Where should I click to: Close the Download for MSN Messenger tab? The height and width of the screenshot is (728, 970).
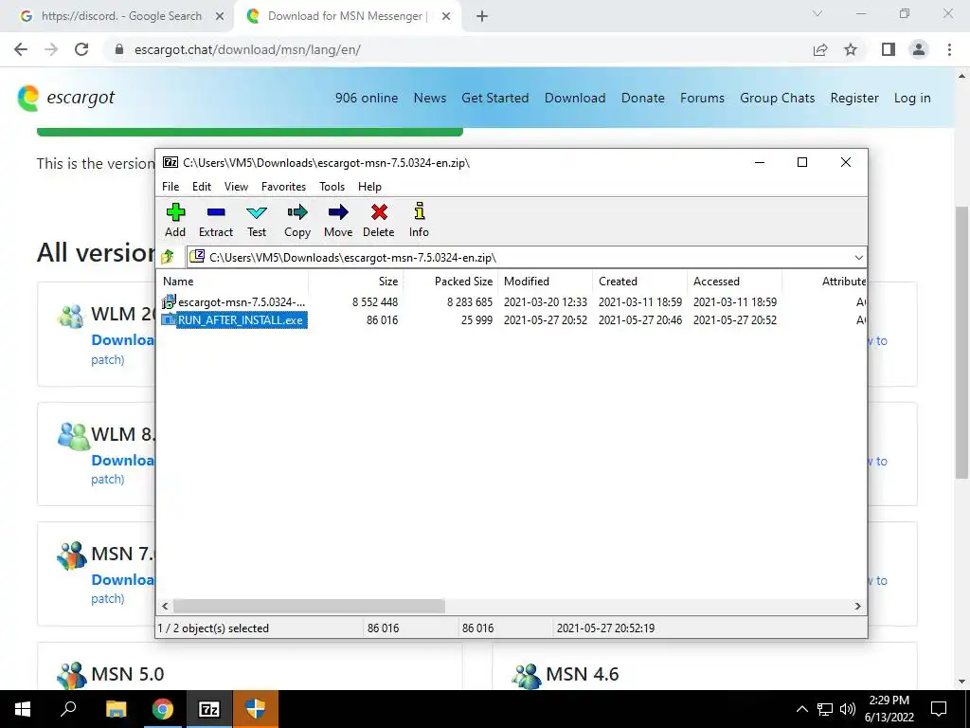pyautogui.click(x=446, y=16)
